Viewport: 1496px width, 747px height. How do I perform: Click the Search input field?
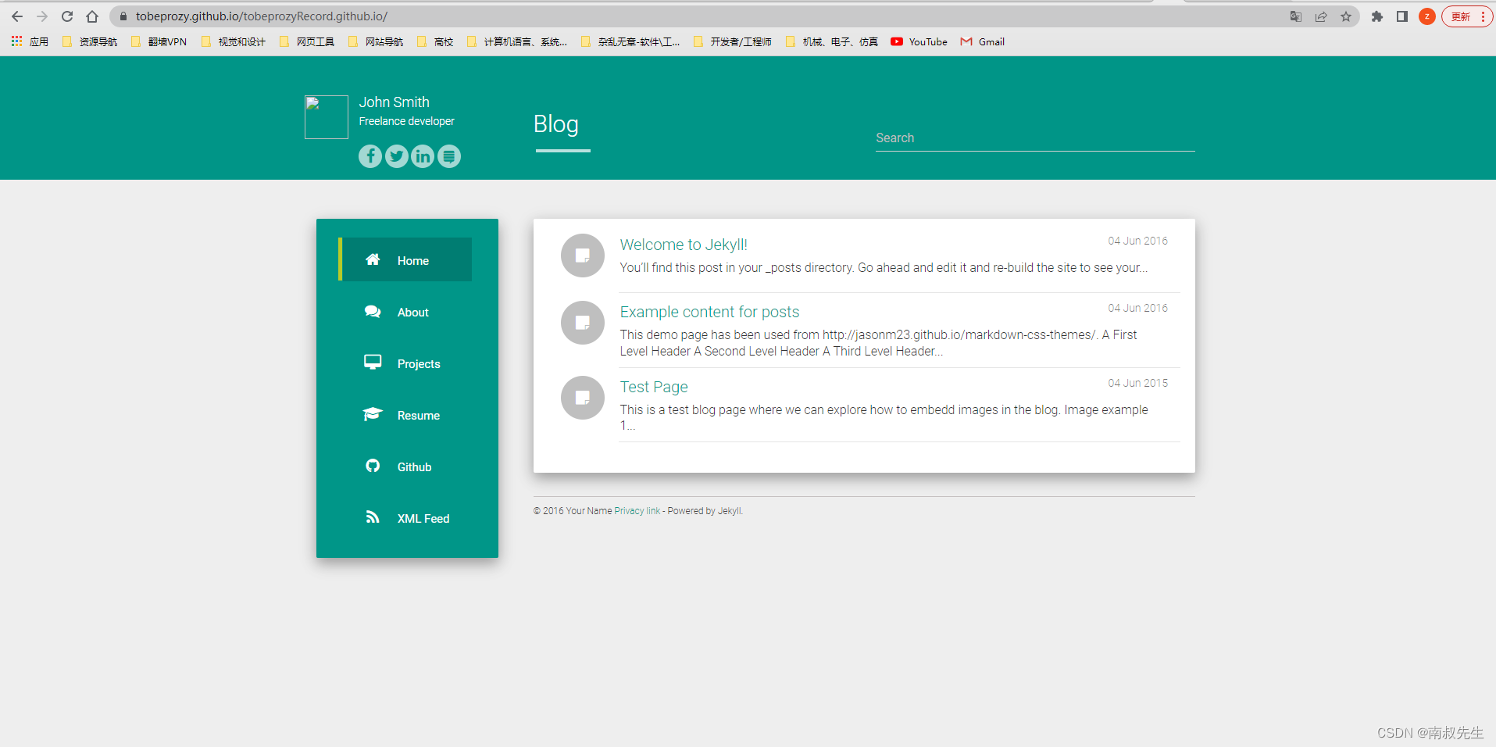pos(1035,138)
